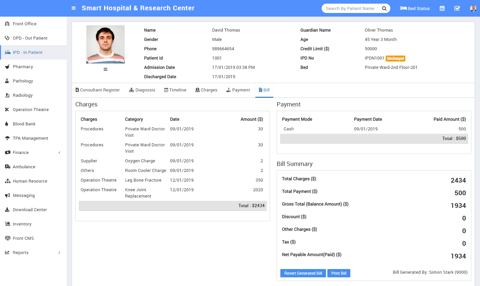This screenshot has width=480, height=286.
Task: Click the search magnifier icon
Action: tap(384, 9)
